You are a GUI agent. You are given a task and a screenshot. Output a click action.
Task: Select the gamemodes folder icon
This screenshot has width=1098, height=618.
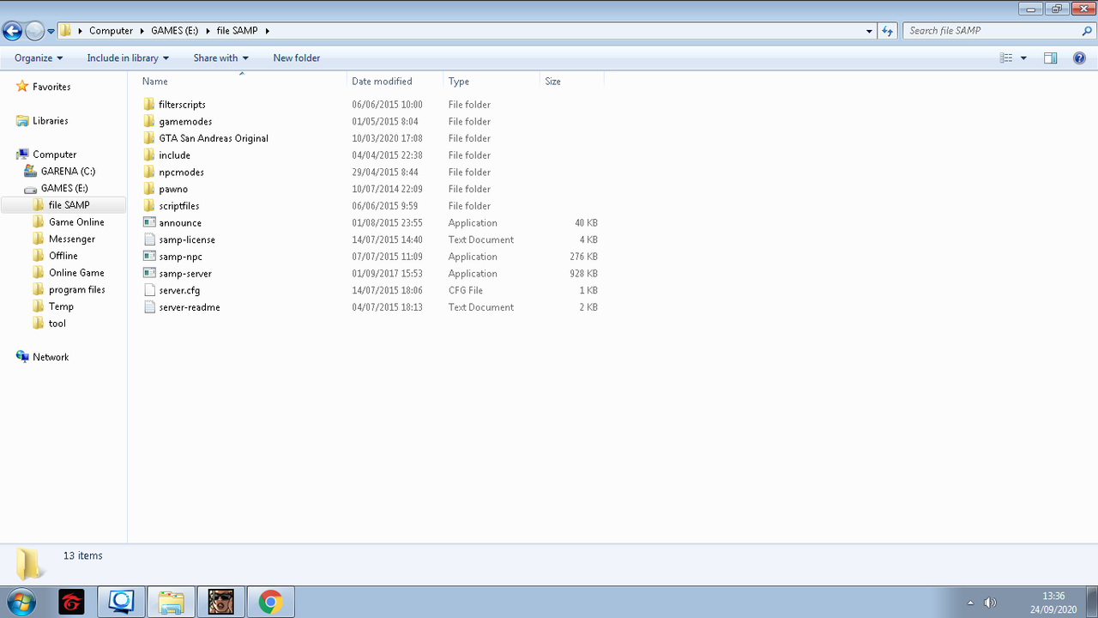pos(149,122)
